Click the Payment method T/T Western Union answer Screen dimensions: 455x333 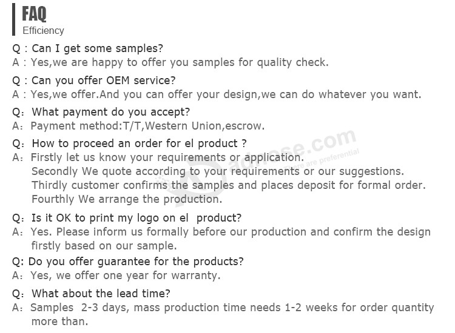click(x=138, y=126)
